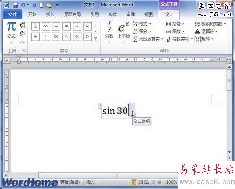Insert the less-than < symbol
This screenshot has width=235, height=189.
click(x=67, y=37)
